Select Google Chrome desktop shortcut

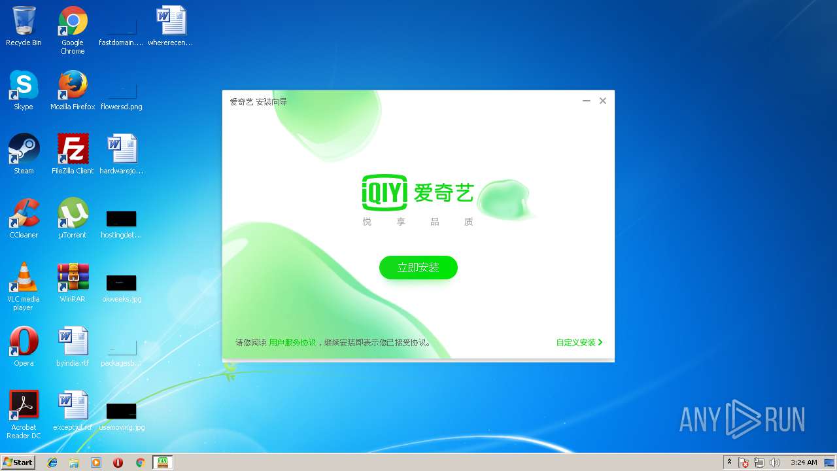click(73, 31)
